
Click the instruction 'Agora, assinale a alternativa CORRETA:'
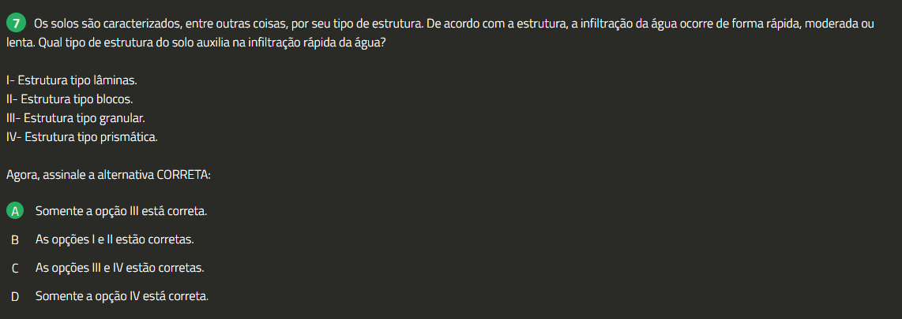tap(108, 175)
